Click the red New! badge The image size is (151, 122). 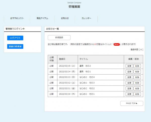click(117, 44)
